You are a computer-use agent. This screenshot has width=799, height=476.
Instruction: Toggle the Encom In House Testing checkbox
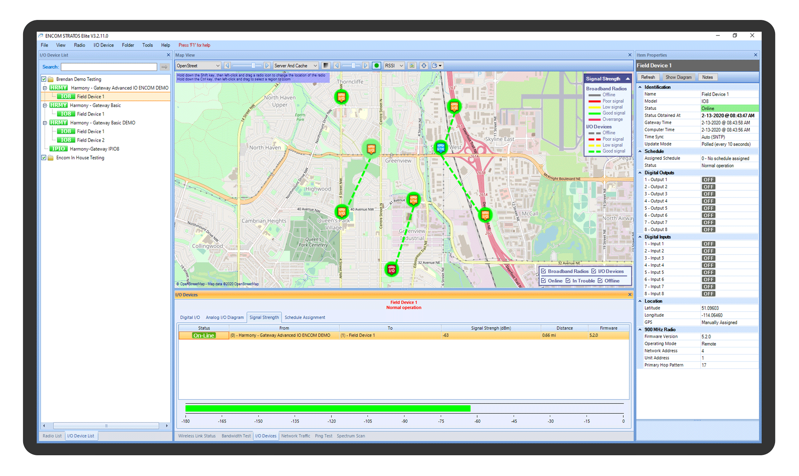point(44,158)
